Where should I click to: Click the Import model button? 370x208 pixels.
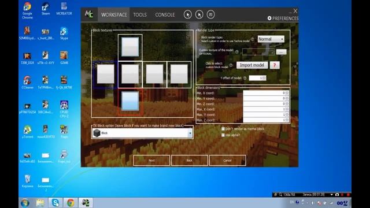(x=252, y=65)
